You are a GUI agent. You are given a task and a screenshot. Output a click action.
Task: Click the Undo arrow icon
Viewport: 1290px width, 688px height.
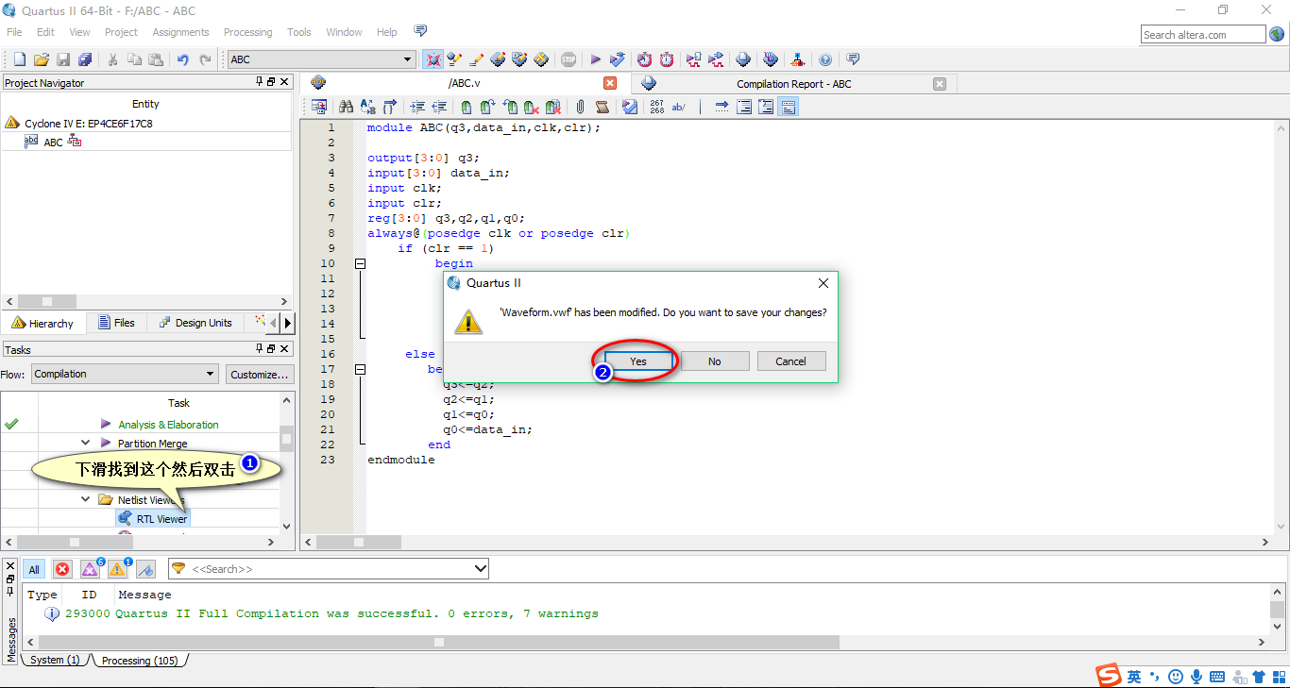click(183, 59)
